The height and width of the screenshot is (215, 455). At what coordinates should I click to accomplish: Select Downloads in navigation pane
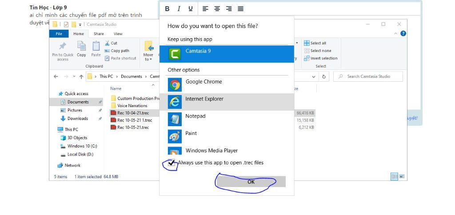tap(78, 118)
